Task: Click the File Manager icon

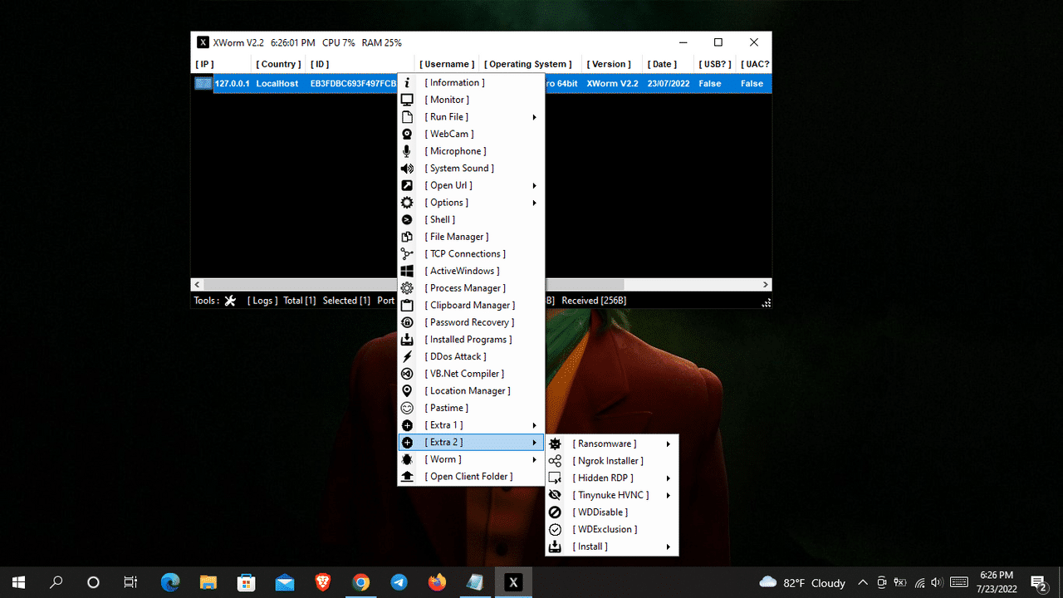Action: (x=407, y=237)
